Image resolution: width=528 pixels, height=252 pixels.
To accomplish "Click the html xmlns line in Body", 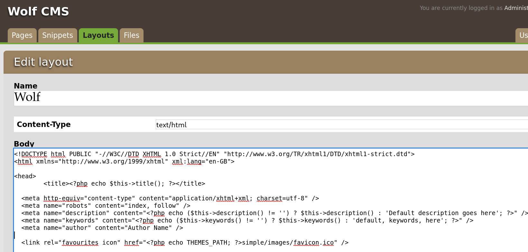I will point(124,162).
